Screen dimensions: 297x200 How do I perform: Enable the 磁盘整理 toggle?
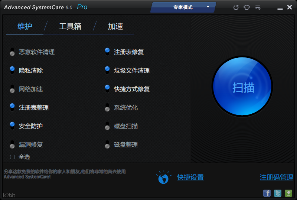(x=107, y=144)
